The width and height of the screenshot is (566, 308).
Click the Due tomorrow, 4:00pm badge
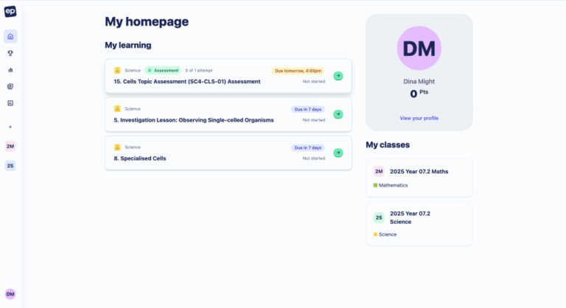[x=298, y=71]
